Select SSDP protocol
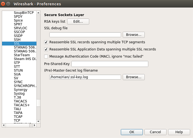193x138 pixels. pyautogui.click(x=18, y=36)
